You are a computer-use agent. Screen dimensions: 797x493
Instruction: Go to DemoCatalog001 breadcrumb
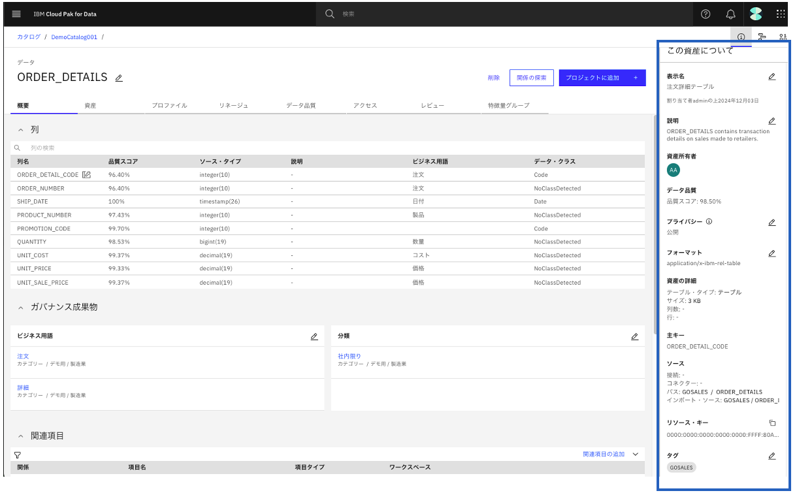(x=74, y=37)
